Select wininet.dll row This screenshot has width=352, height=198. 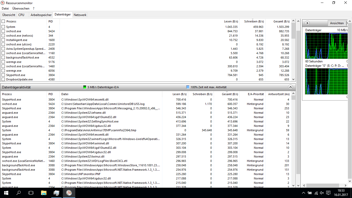146,143
